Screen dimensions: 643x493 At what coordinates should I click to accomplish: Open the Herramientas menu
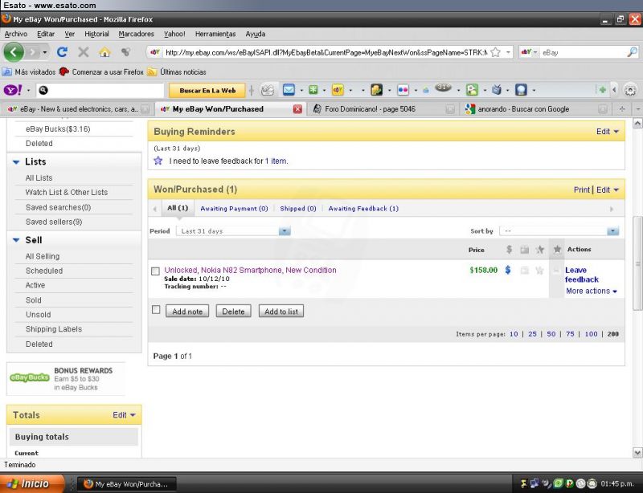(x=215, y=34)
